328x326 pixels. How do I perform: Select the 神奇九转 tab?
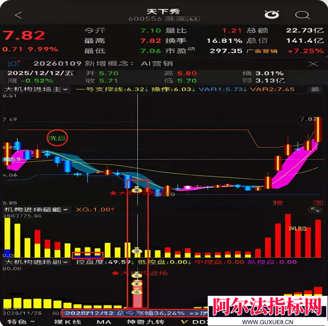point(146,321)
